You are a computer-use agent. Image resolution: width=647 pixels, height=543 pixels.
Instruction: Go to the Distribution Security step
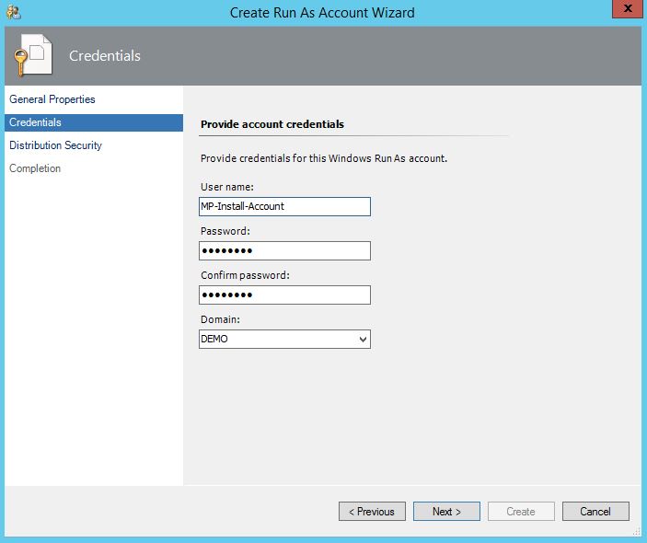[x=56, y=145]
